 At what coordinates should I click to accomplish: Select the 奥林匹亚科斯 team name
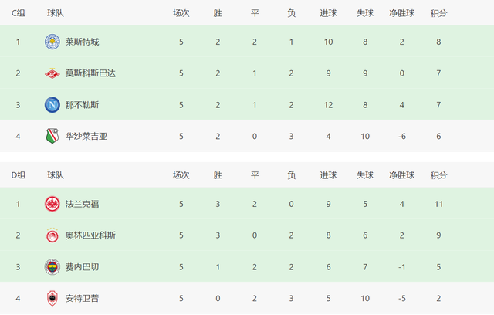90,235
